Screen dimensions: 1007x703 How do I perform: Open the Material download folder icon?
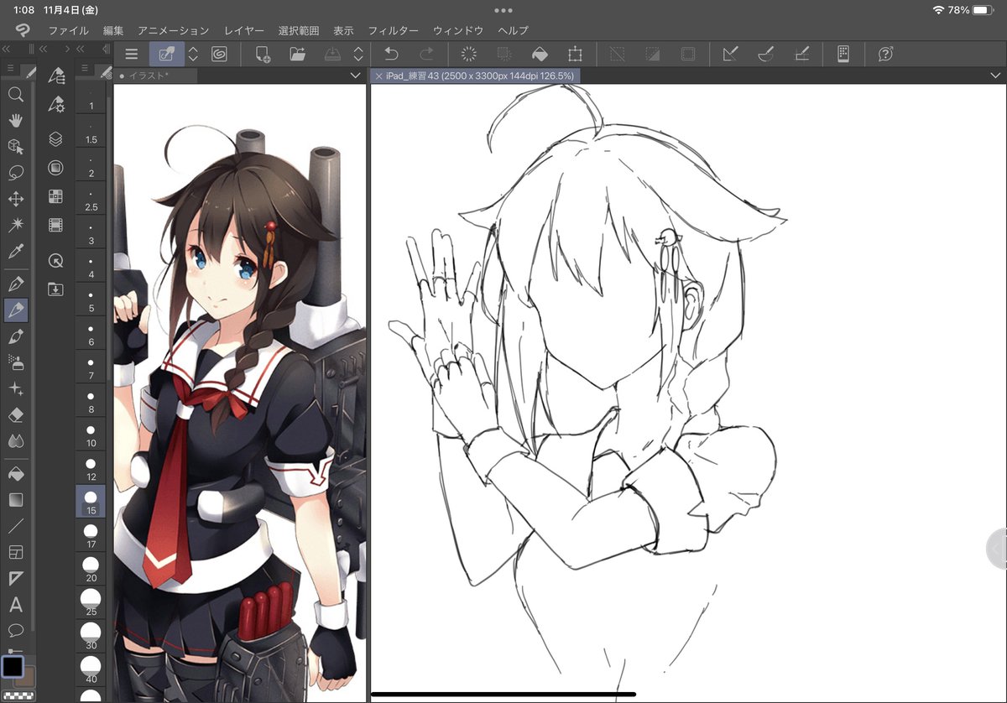[56, 289]
